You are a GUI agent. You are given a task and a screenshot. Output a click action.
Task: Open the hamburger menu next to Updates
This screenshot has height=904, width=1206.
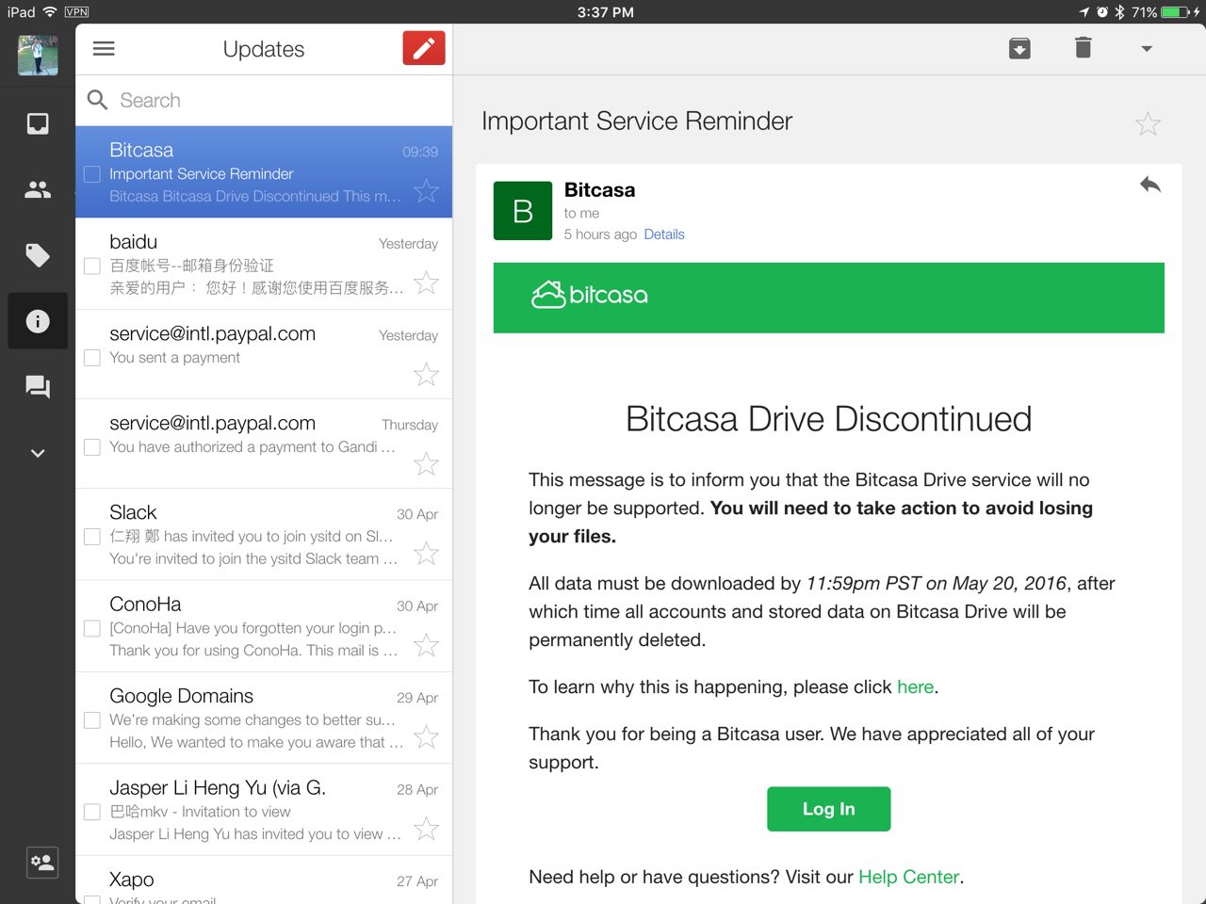pos(104,49)
